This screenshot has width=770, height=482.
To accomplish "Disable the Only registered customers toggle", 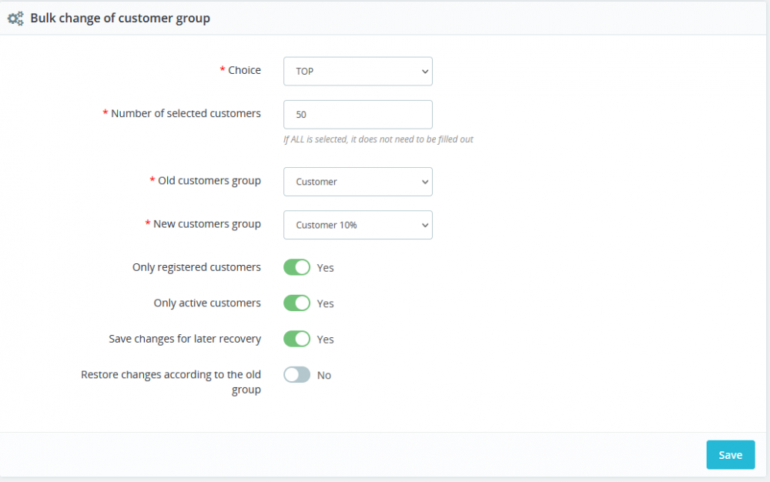I will [297, 267].
